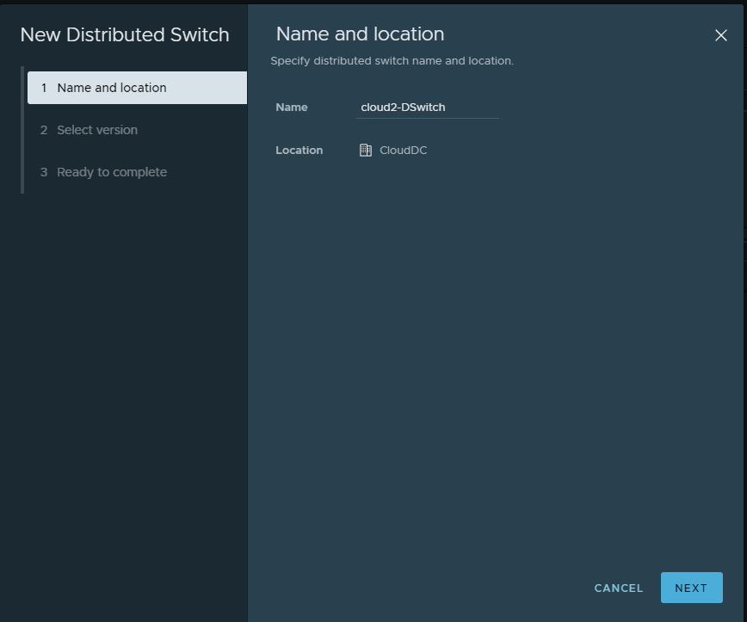Select the Name and location step

click(x=137, y=88)
